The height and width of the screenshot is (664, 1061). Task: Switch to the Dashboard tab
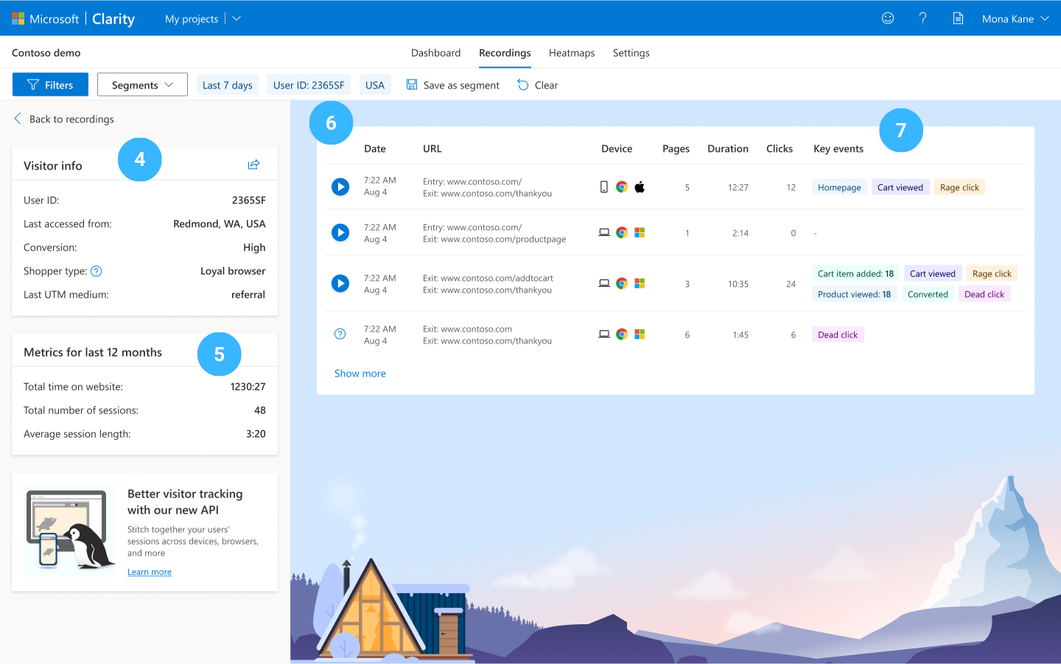[x=435, y=53]
